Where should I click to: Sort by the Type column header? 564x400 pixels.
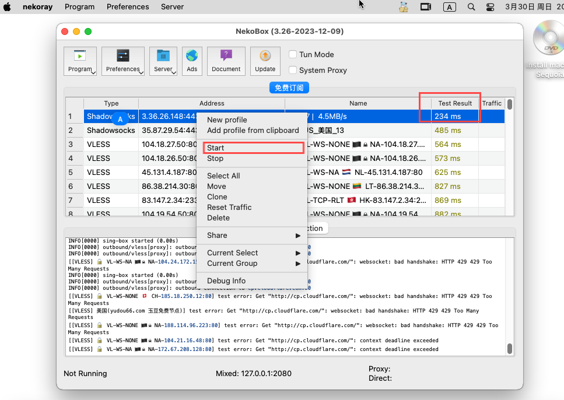click(111, 103)
